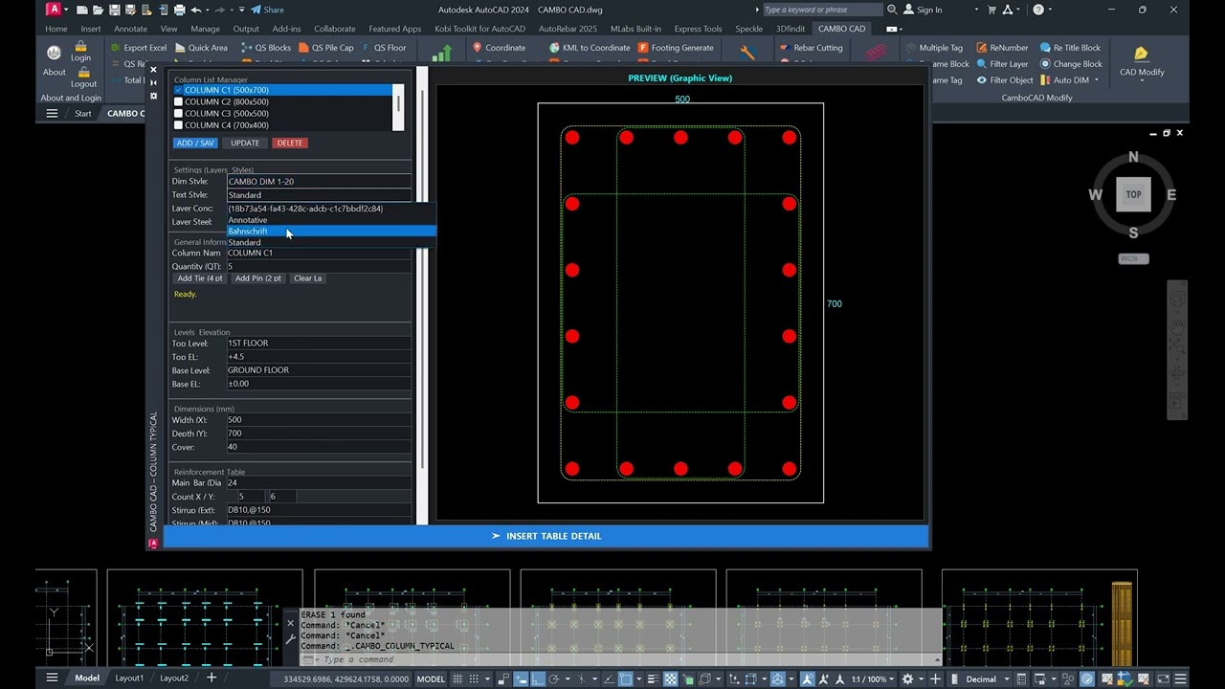Open the Auto DIM dropdown arrow
The image size is (1225, 689).
pyautogui.click(x=1097, y=80)
